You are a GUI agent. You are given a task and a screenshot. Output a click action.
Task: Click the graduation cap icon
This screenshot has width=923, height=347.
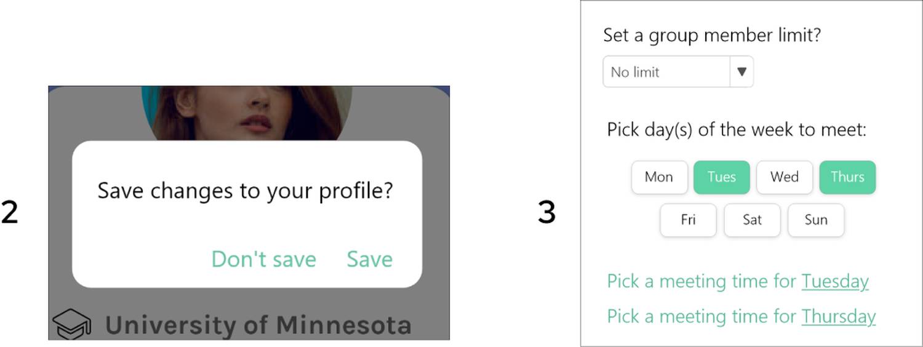click(x=71, y=324)
